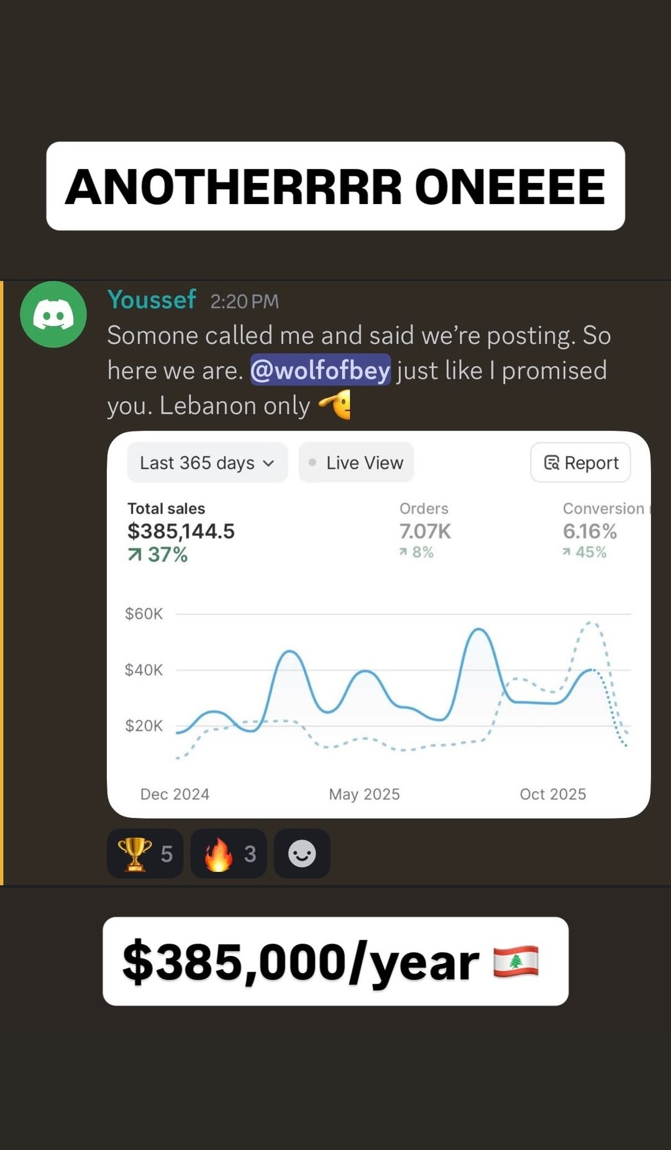671x1150 pixels.
Task: Click the green Discord avatar icon
Action: (53, 314)
